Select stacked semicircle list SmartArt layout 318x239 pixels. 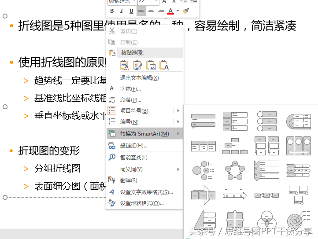299,121
